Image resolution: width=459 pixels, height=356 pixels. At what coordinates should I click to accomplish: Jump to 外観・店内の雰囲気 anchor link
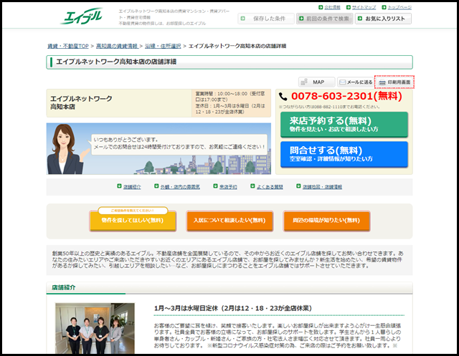tap(180, 187)
